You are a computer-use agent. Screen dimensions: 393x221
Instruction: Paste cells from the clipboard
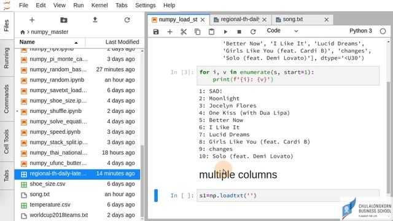pyautogui.click(x=211, y=32)
